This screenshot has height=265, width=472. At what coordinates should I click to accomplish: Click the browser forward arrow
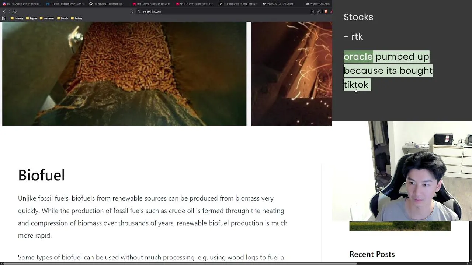pyautogui.click(x=10, y=11)
